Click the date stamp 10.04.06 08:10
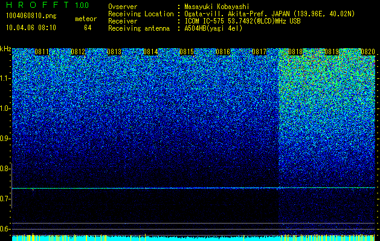 (31, 28)
